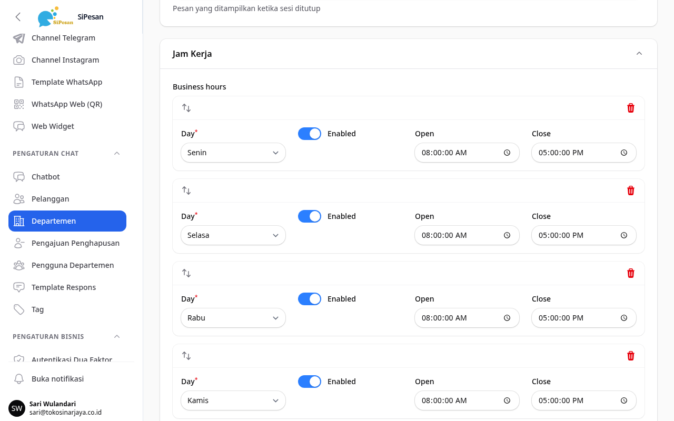Click the SiPesan logo image
The image size is (674, 421).
pos(56,17)
